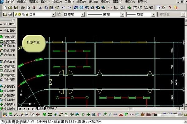Cut selection with the scissors icon
This screenshot has height=124, width=187.
pyautogui.click(x=40, y=7)
